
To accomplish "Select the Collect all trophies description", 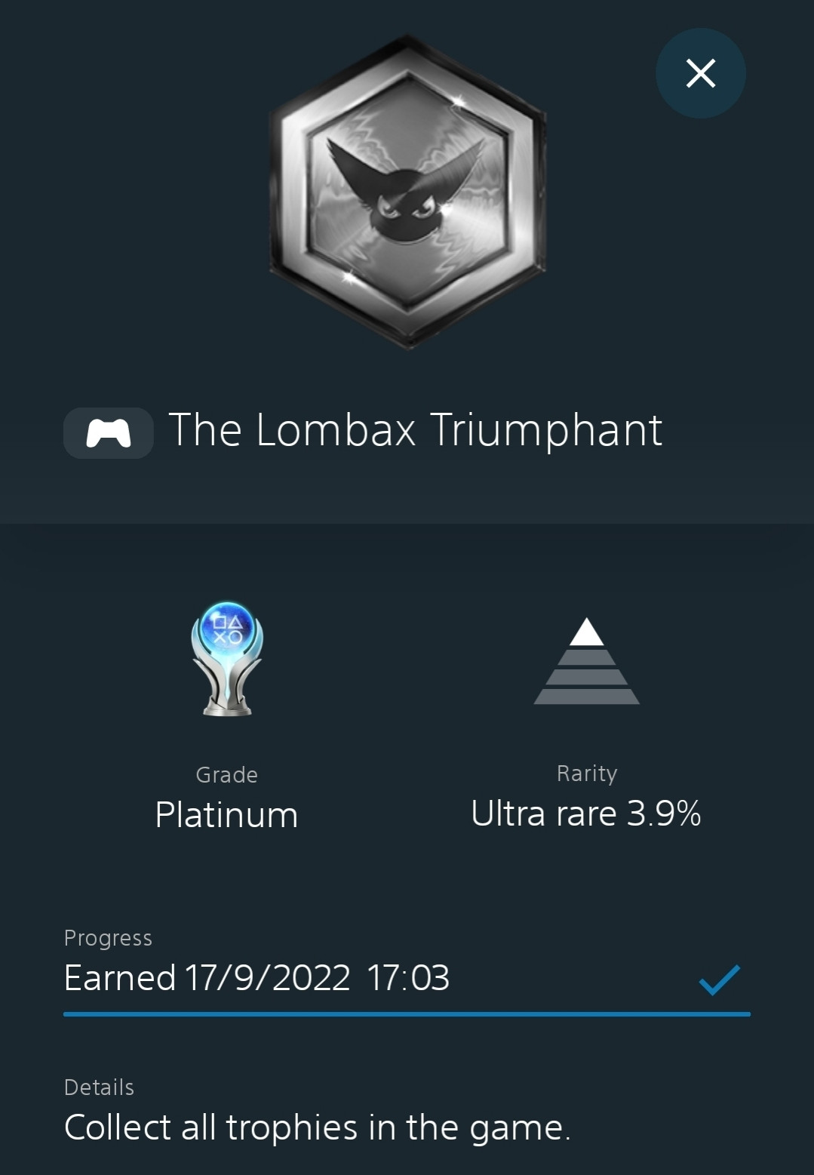I will click(x=317, y=1128).
